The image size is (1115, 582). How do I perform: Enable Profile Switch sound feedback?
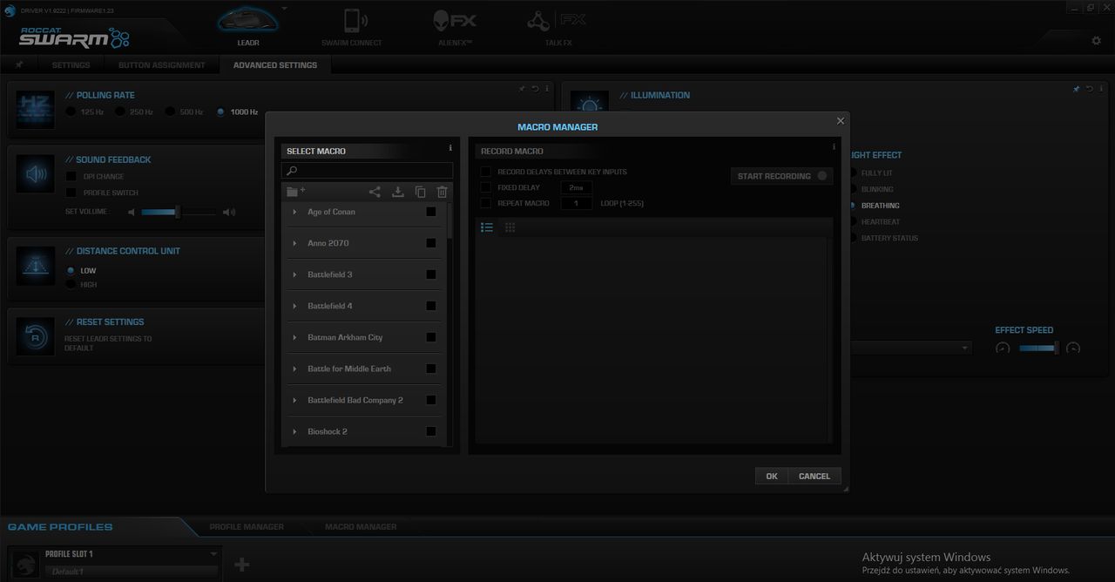tap(71, 193)
